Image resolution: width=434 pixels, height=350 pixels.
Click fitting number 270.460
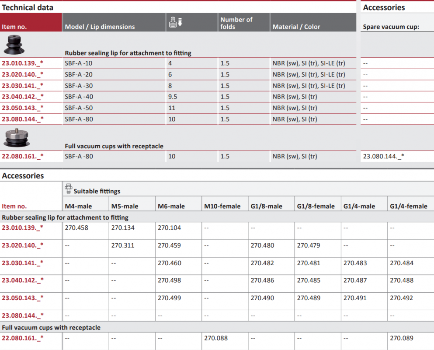tap(170, 263)
